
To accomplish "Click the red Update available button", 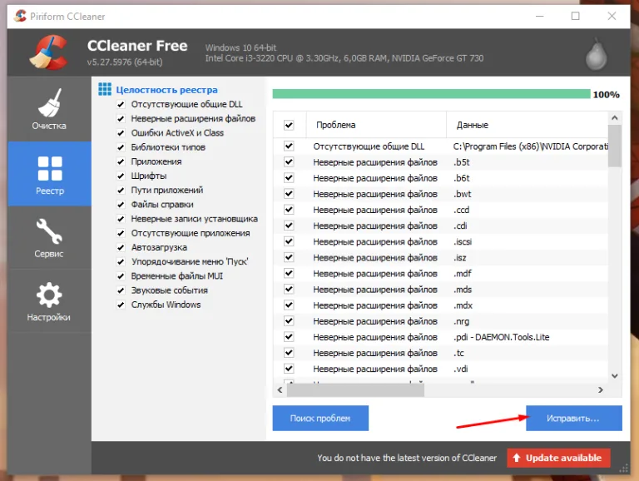I will coord(558,458).
